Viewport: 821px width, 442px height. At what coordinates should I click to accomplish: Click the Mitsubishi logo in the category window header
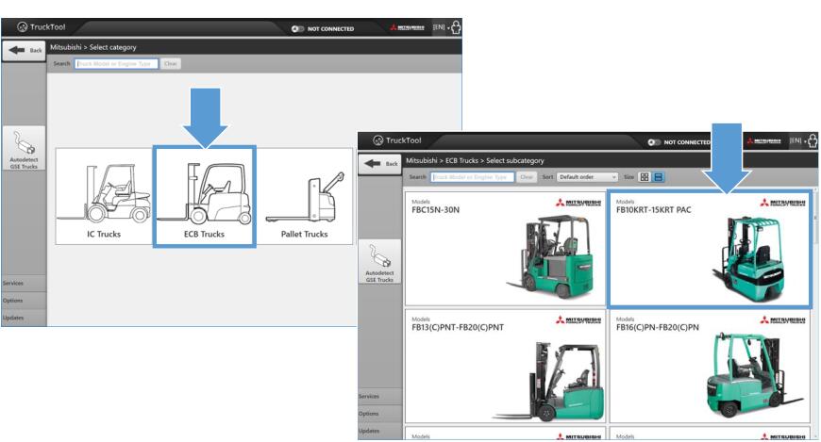click(408, 27)
